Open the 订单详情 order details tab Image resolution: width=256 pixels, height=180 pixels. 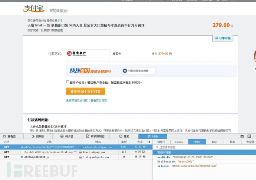click(x=223, y=38)
